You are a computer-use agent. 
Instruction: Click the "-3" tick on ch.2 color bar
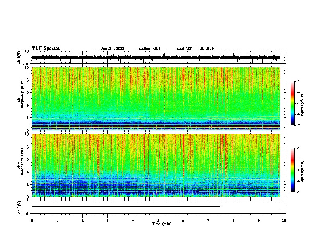click(x=298, y=148)
